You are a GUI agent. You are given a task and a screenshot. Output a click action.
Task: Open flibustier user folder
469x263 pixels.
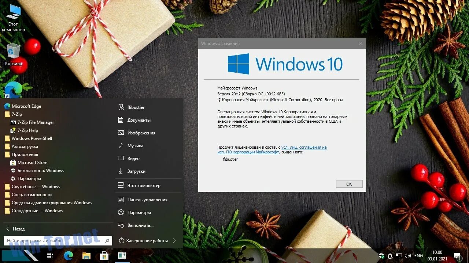131,107
